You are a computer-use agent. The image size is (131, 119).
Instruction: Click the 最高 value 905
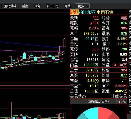point(124,28)
